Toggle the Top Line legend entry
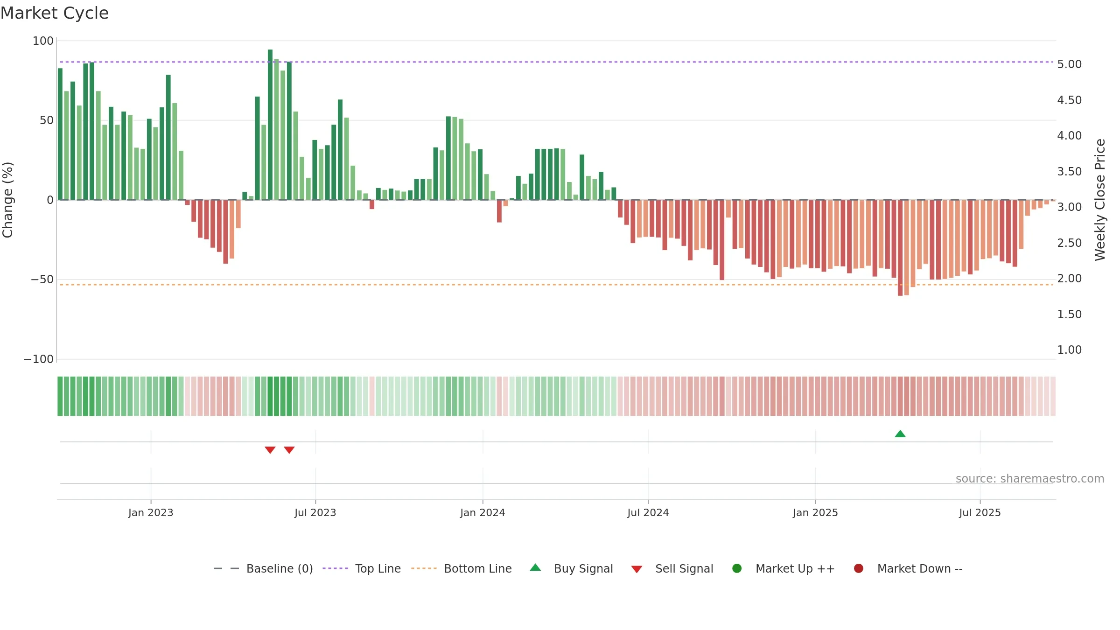 (x=362, y=568)
